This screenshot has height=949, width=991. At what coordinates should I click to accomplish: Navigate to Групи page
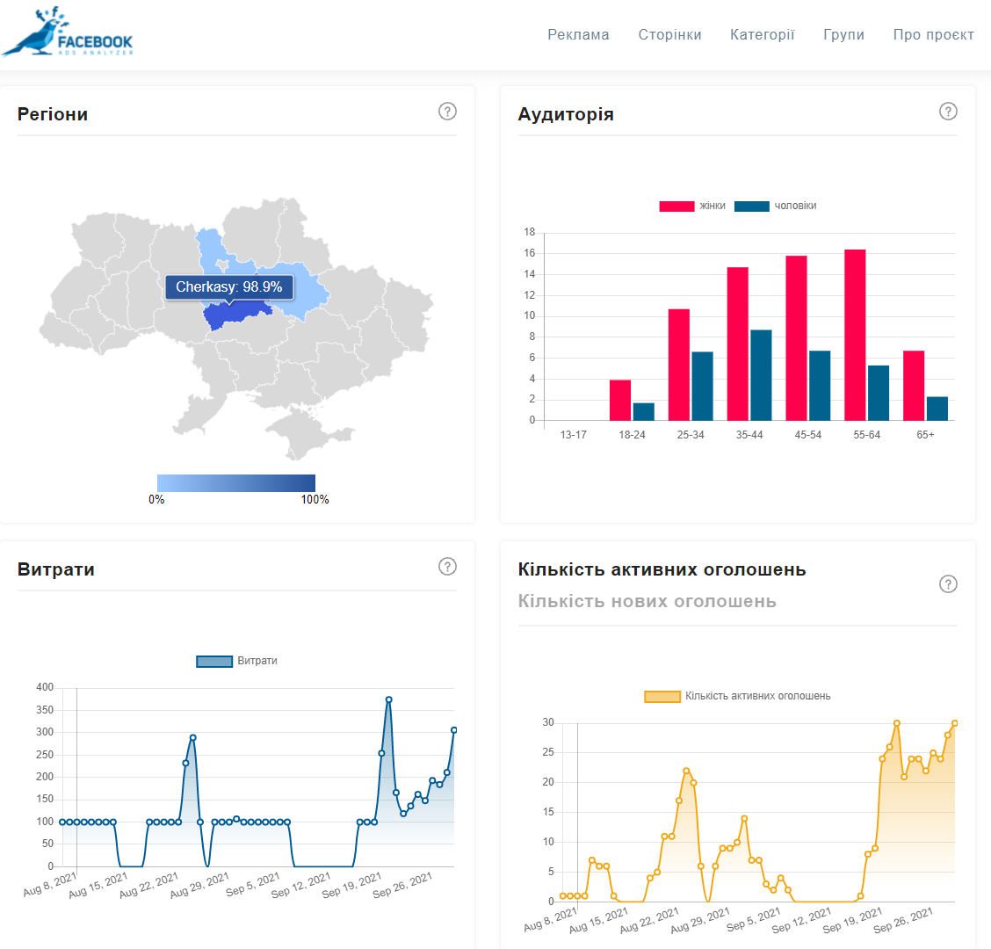(x=843, y=35)
